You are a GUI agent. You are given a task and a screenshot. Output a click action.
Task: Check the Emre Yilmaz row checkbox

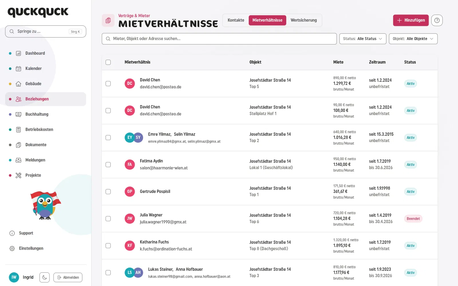[x=108, y=138]
